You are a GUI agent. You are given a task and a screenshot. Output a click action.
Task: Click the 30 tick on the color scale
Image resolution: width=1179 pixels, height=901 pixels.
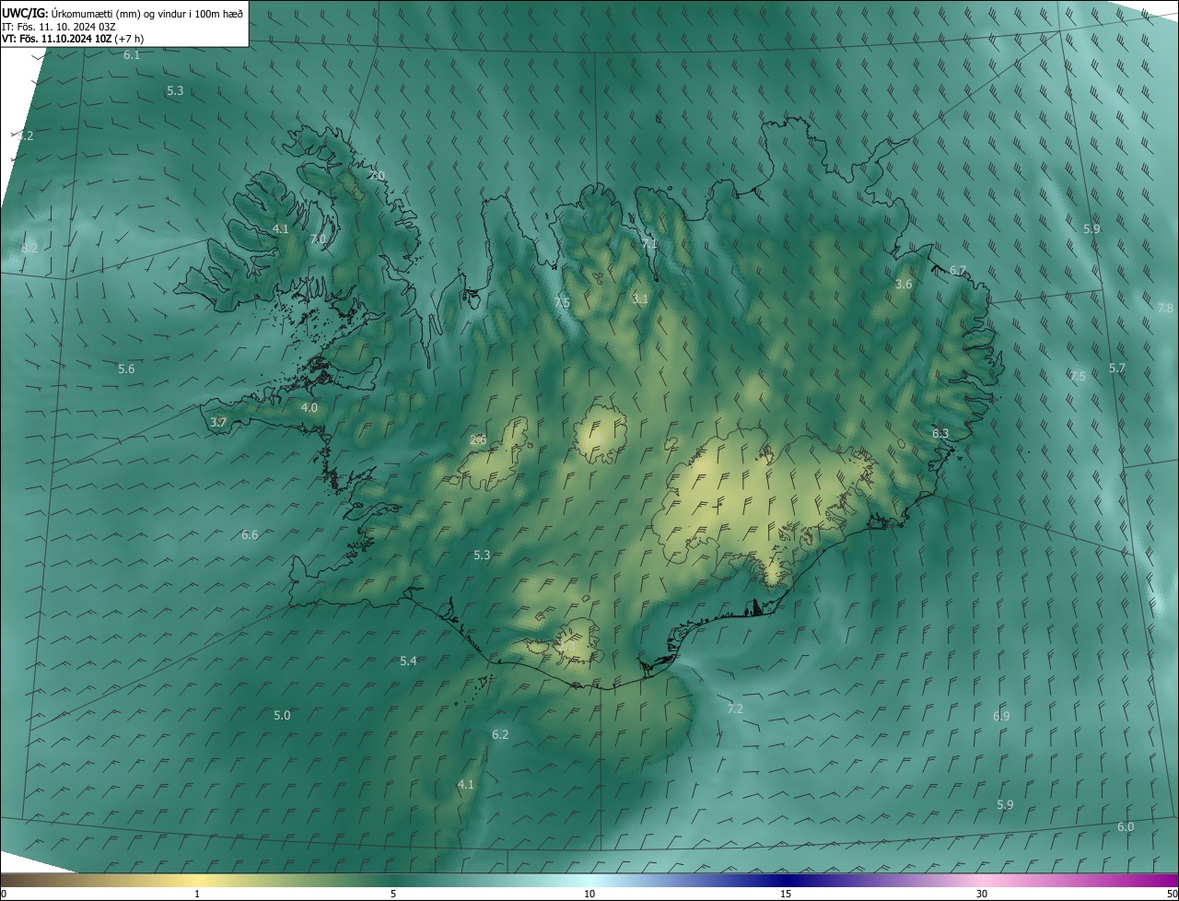point(982,895)
